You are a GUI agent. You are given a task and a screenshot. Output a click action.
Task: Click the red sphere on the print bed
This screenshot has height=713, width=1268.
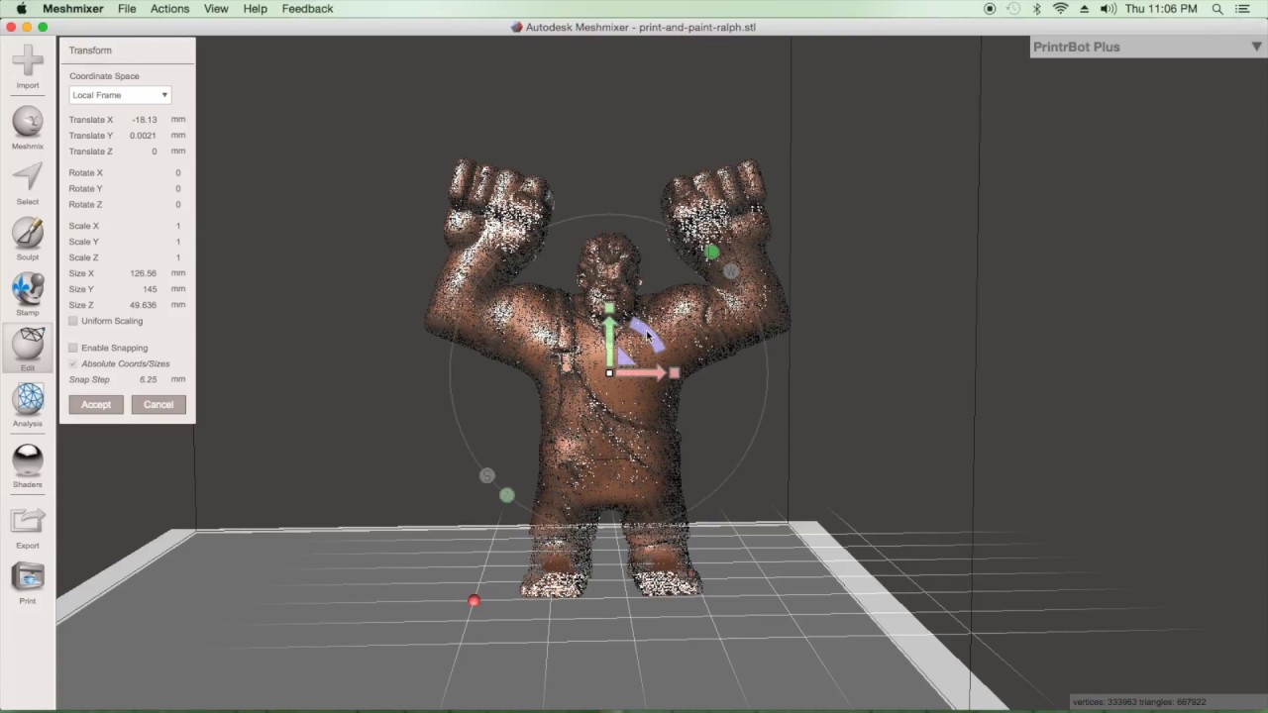(x=474, y=600)
